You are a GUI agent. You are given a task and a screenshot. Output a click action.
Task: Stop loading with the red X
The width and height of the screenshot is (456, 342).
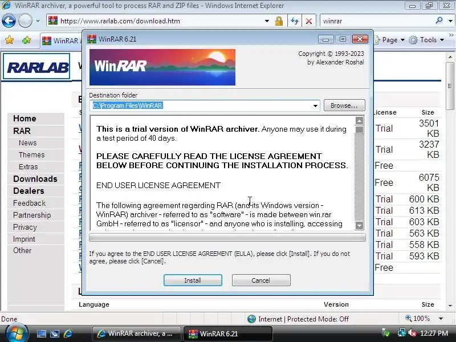[309, 21]
